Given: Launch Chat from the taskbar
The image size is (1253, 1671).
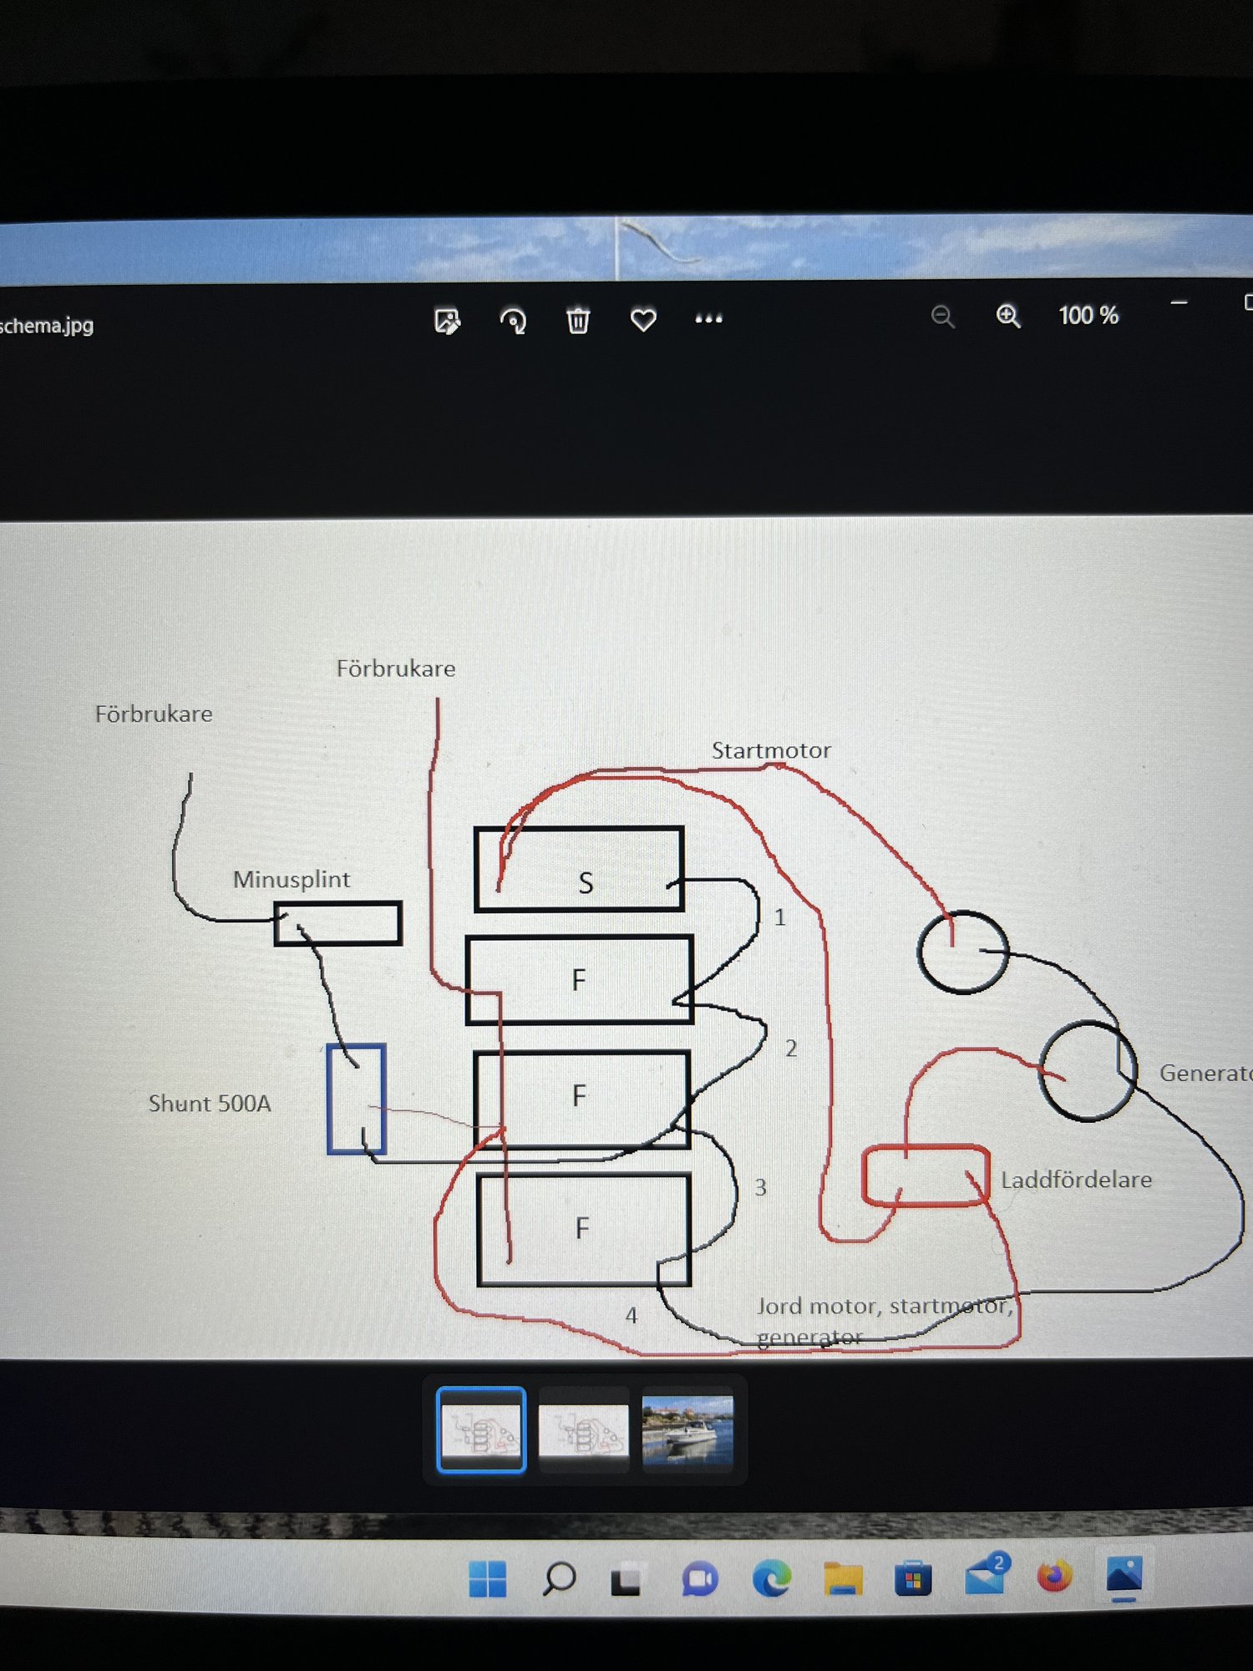Looking at the screenshot, I should [x=699, y=1579].
